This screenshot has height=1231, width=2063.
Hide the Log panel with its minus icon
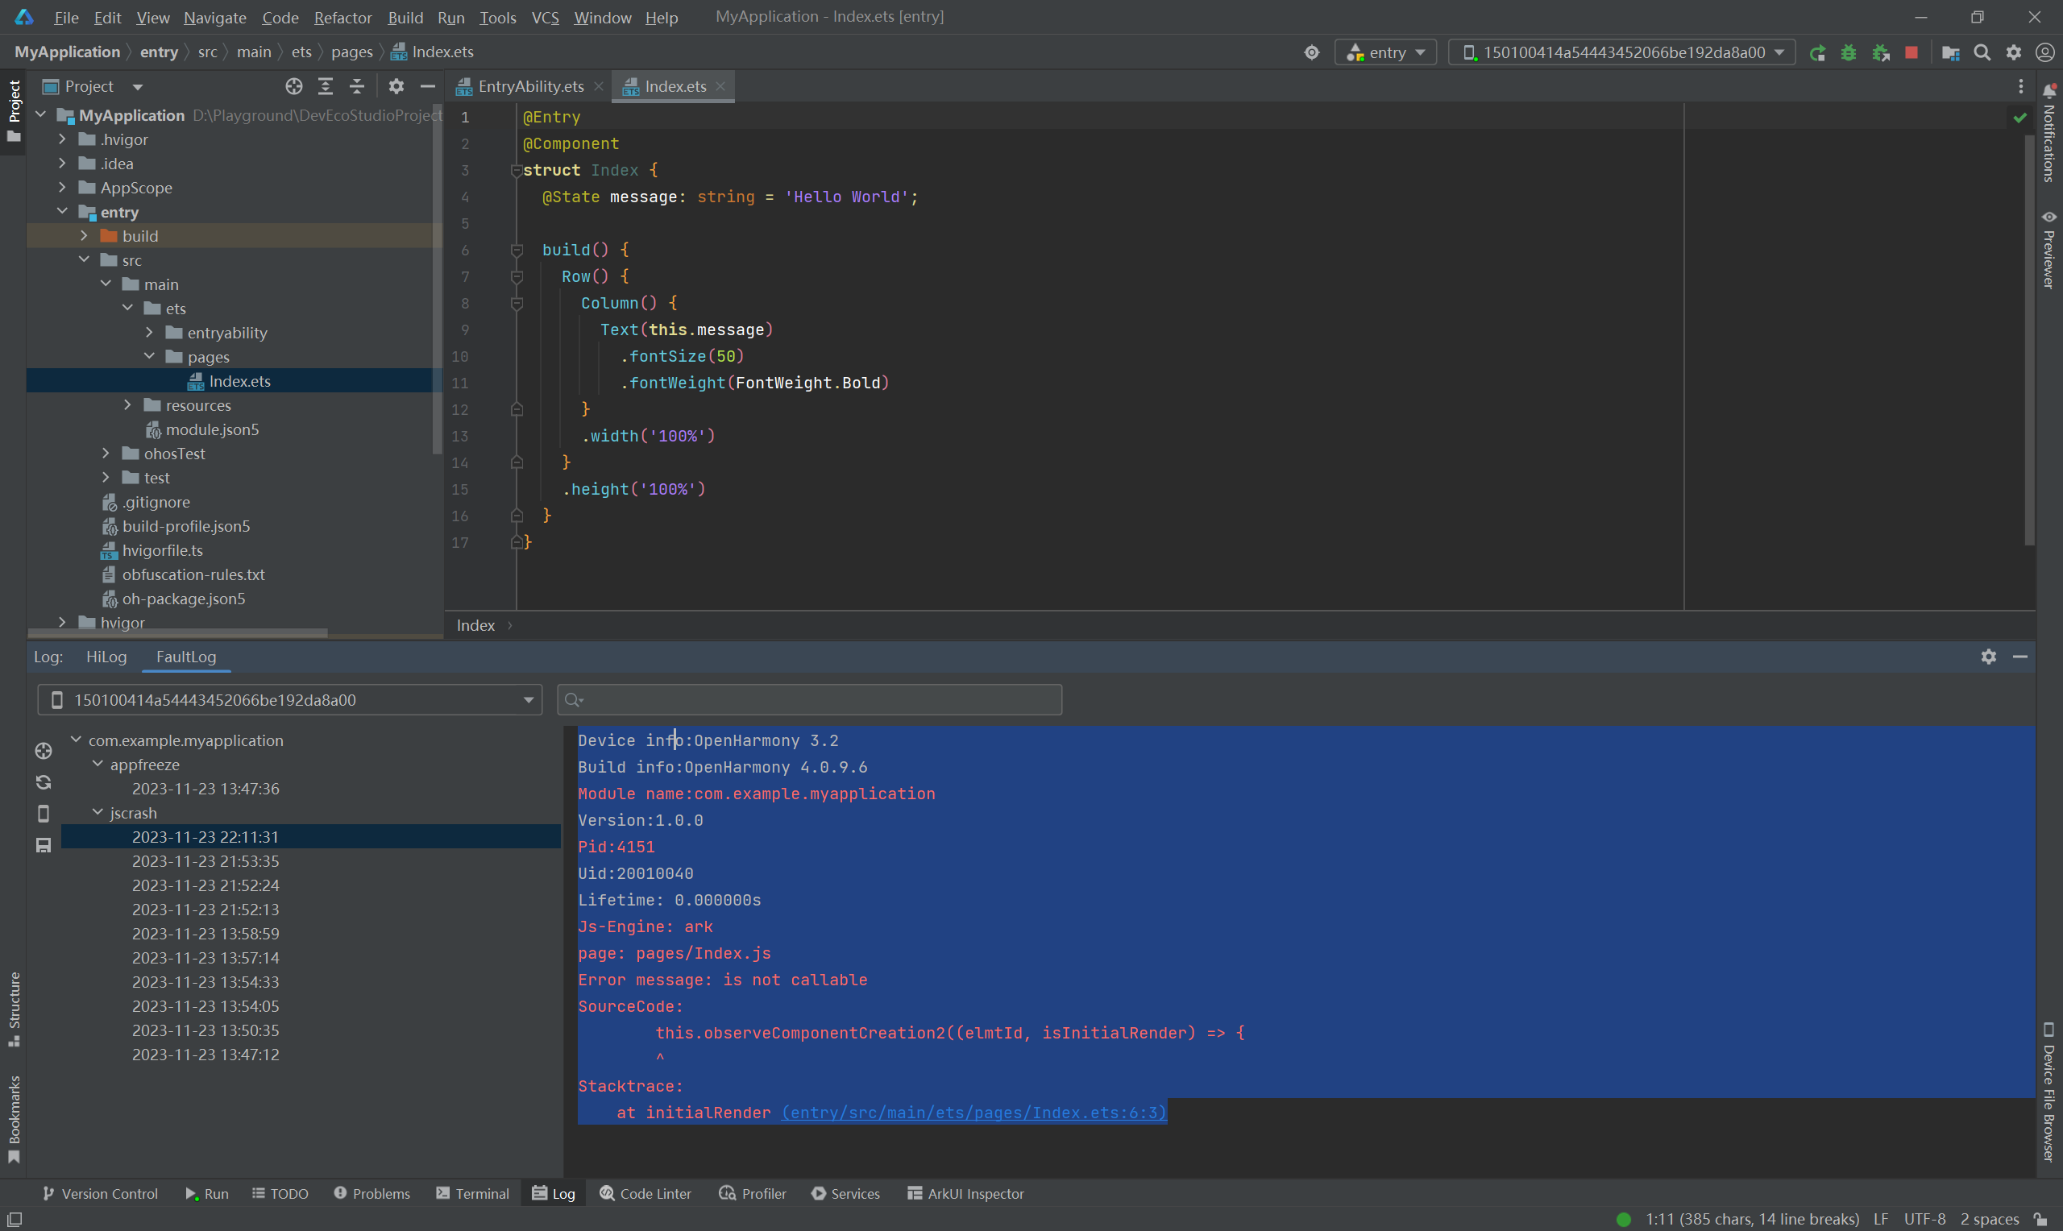pos(2019,656)
